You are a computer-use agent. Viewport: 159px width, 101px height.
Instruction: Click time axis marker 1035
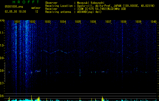(x=78, y=21)
